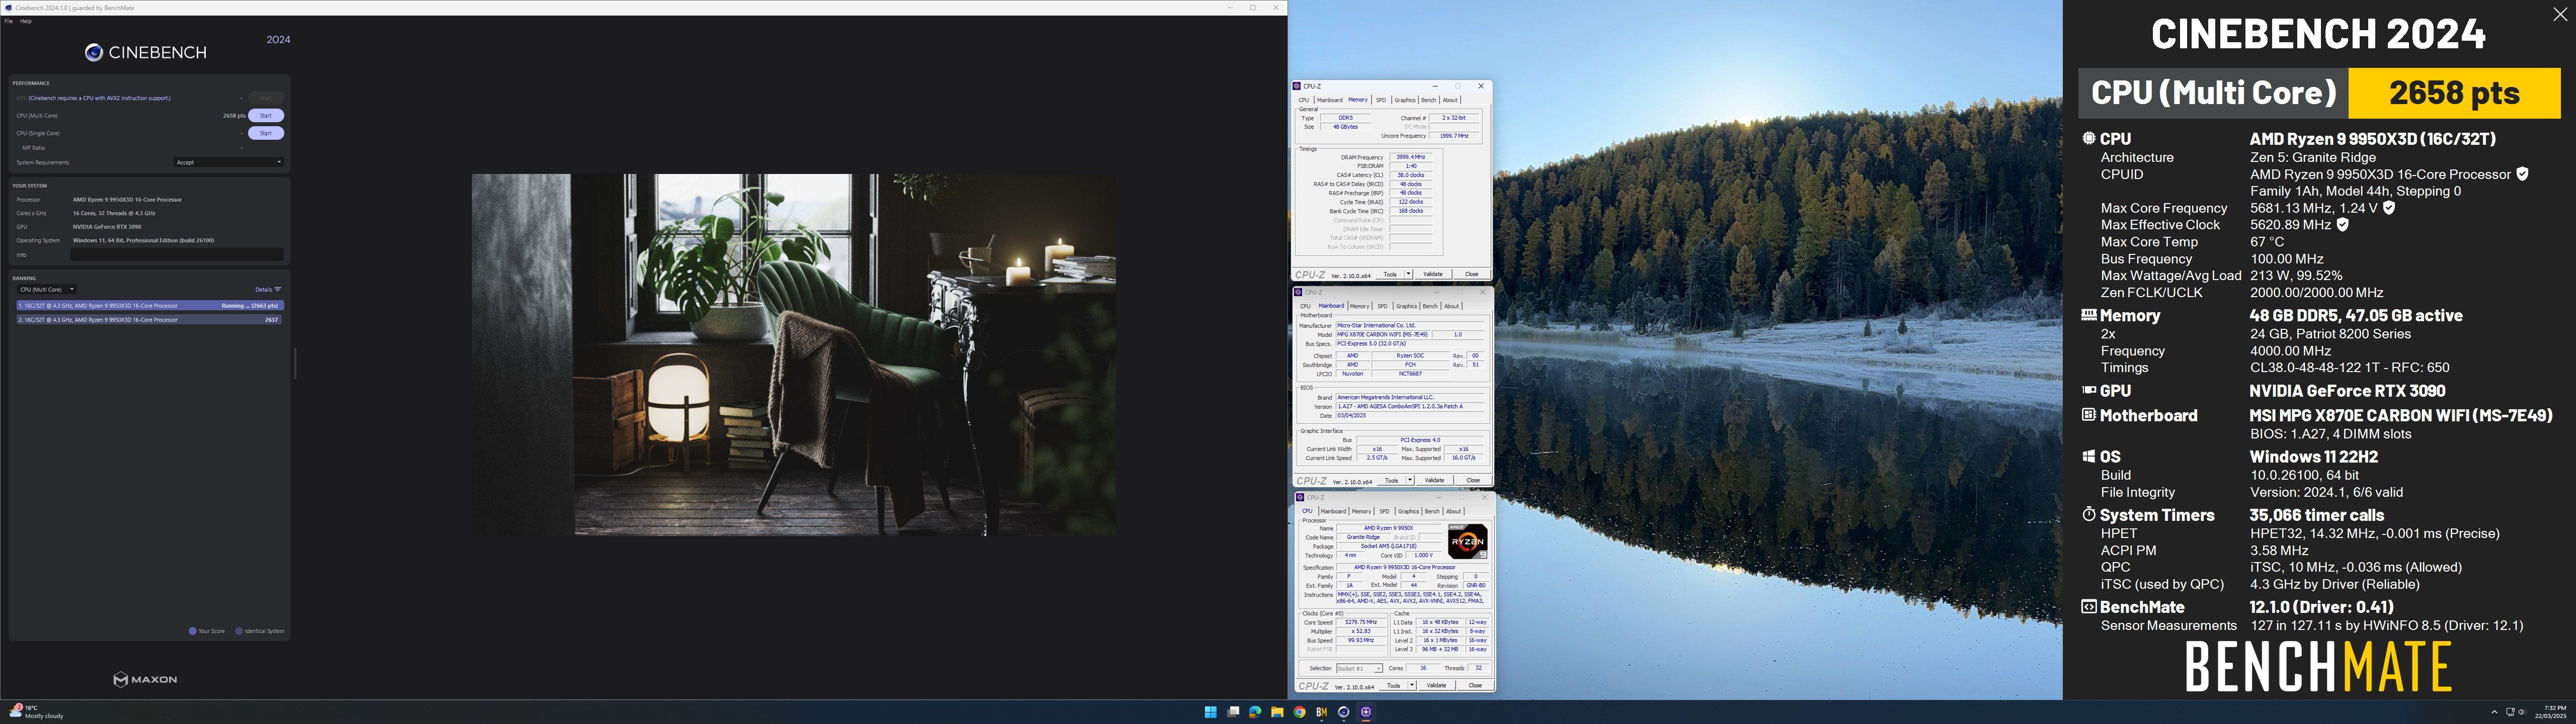Screen dimensions: 2576x724
Task: Click the Cinebench logo in the header
Action: (146, 53)
